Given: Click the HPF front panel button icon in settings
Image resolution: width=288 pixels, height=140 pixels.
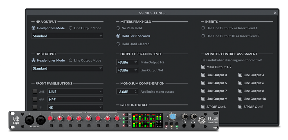Looking at the screenshot, I should 35,99.
